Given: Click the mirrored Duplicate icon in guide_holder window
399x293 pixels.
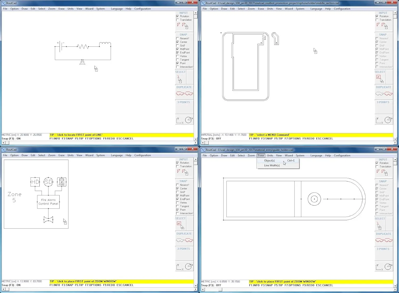Looking at the screenshot, I should pos(389,240).
